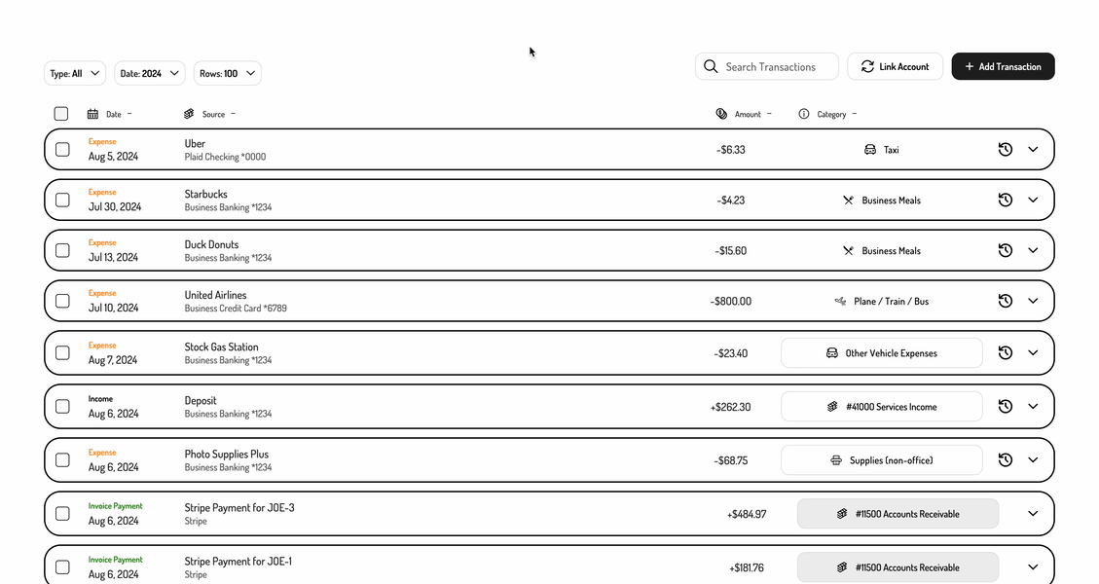The width and height of the screenshot is (1099, 584).
Task: Open the Rows: 100 dropdown
Action: click(x=227, y=73)
